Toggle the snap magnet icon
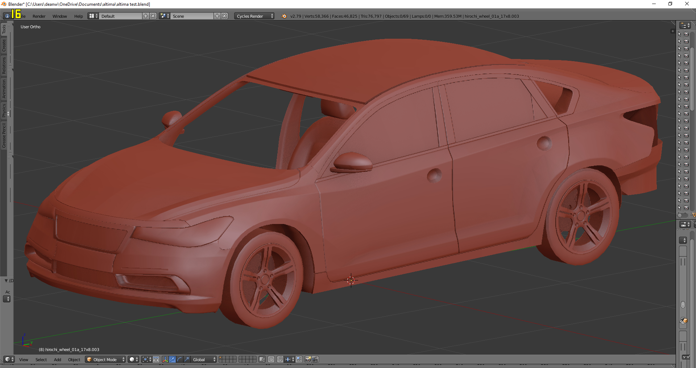This screenshot has width=696, height=368. [x=280, y=359]
